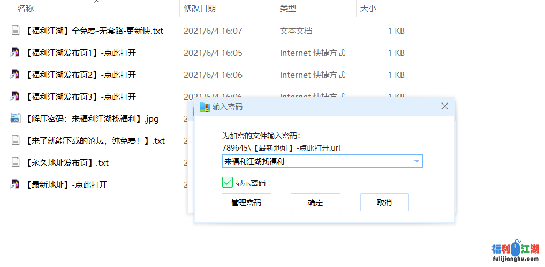Screen dimensions: 545x267
Task: Click the WinRAR icon in the 输入密码 title bar
Action: pyautogui.click(x=205, y=107)
